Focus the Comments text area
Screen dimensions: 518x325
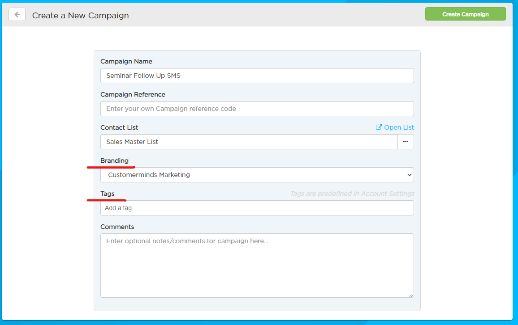coord(257,266)
